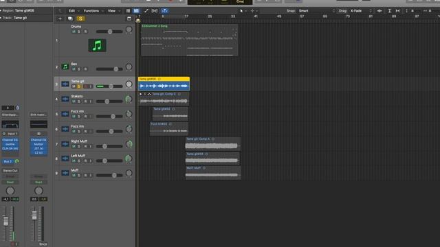440x247 pixels.
Task: Solo the Right Muff track
Action: point(79,146)
